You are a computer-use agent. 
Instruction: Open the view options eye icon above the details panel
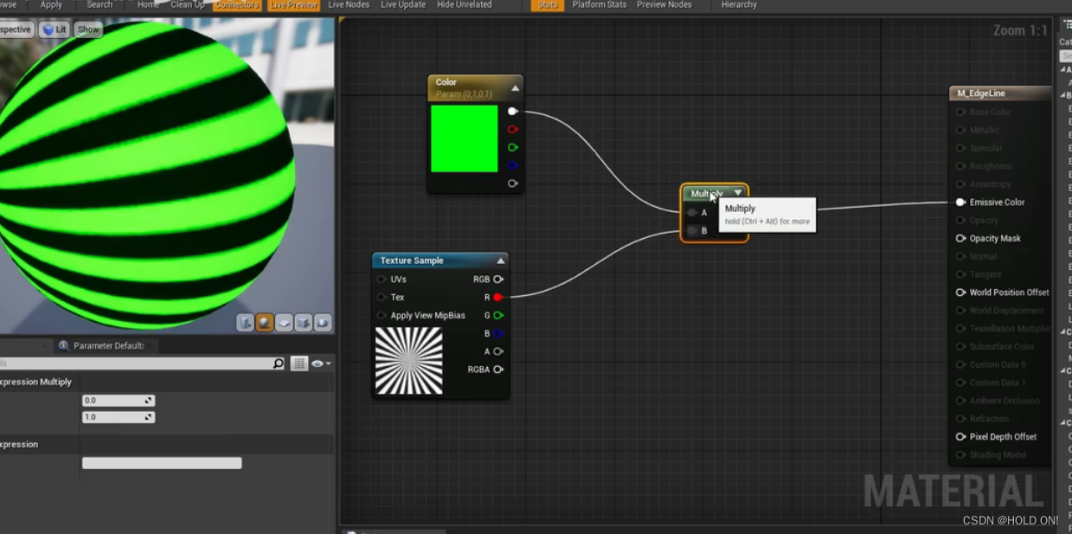pos(318,363)
